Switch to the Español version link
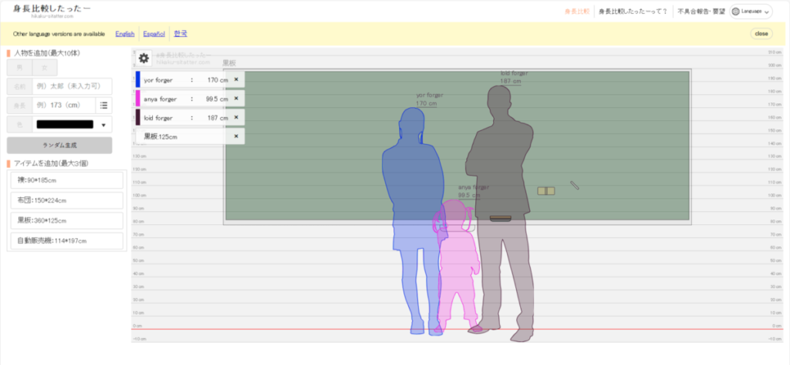Viewport: 790px width, 365px height. 154,34
